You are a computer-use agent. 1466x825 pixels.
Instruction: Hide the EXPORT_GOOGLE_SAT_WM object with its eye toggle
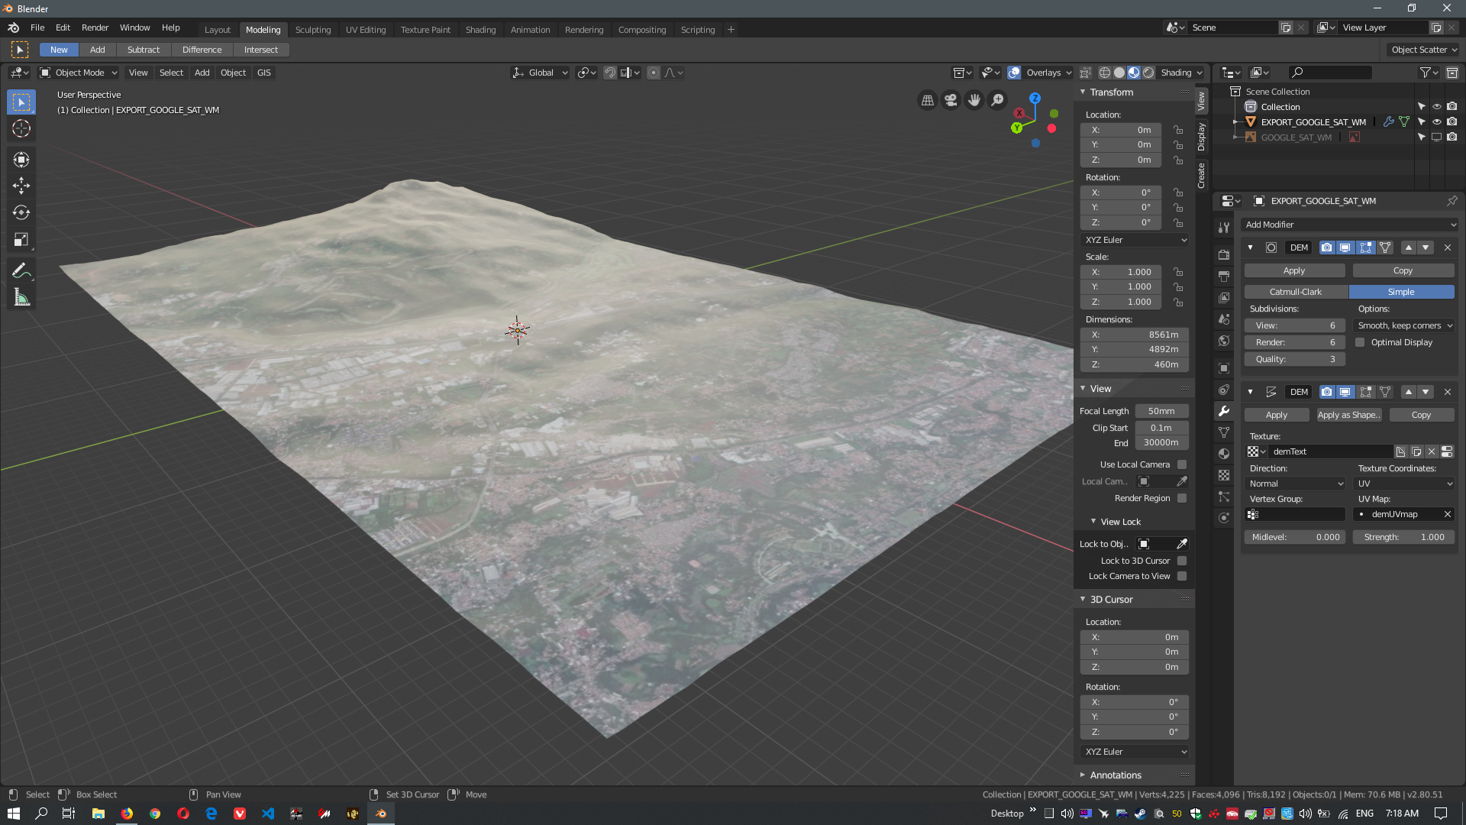[1436, 121]
